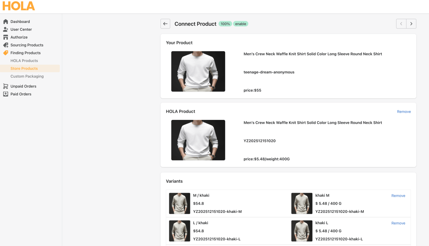Viewport: 429px width, 246px height.
Task: Remove the khaki M variant
Action: [398, 196]
